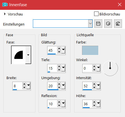Screen dimensions: 125x117
Task: Click the reset to default arrow icon
Action: (118, 24)
